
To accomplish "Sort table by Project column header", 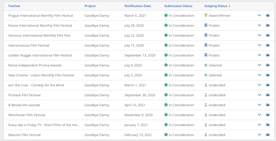I will [x=90, y=6].
